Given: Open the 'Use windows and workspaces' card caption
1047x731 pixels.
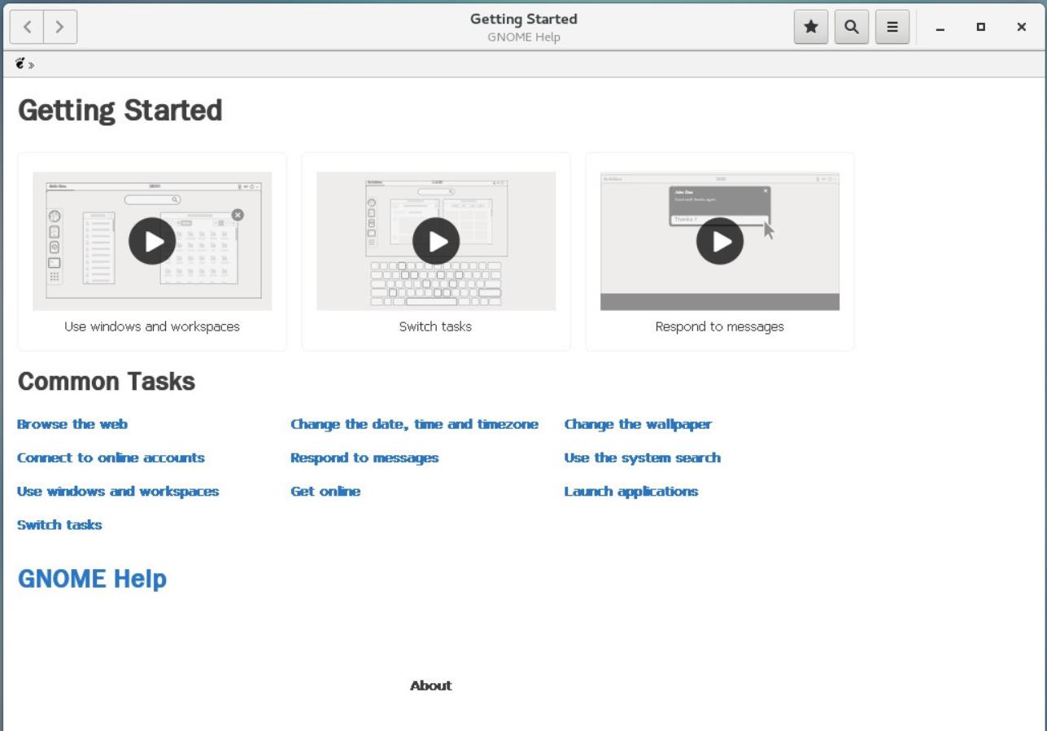Looking at the screenshot, I should pyautogui.click(x=152, y=326).
